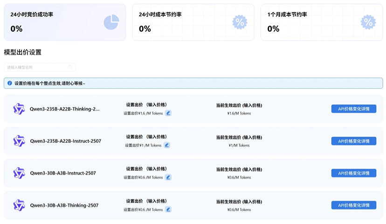The image size is (386, 224).
Task: Focus the 请输入模型名称 search box
Action: click(x=36, y=67)
